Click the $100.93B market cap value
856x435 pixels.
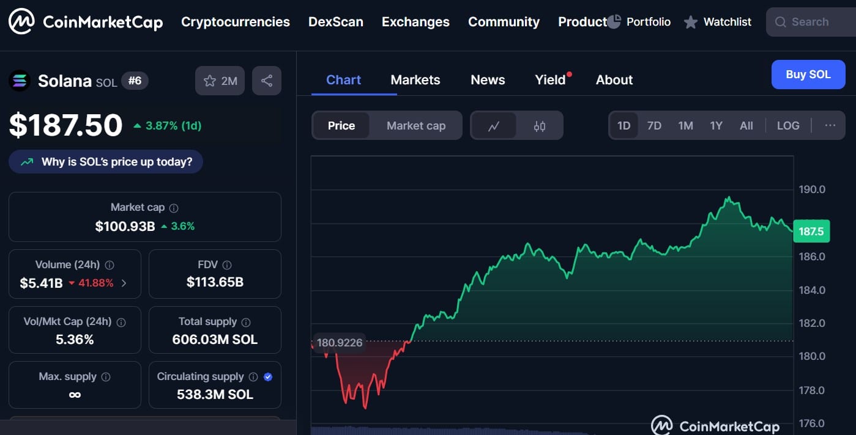[x=125, y=226]
